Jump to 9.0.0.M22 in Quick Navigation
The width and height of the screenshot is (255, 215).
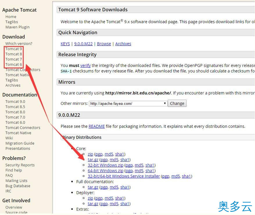click(83, 44)
